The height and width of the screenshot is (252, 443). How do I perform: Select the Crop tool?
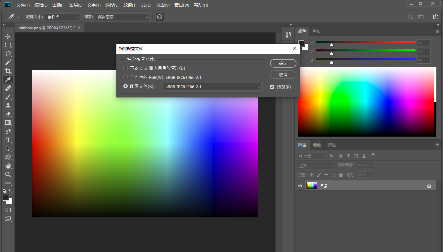tap(8, 71)
